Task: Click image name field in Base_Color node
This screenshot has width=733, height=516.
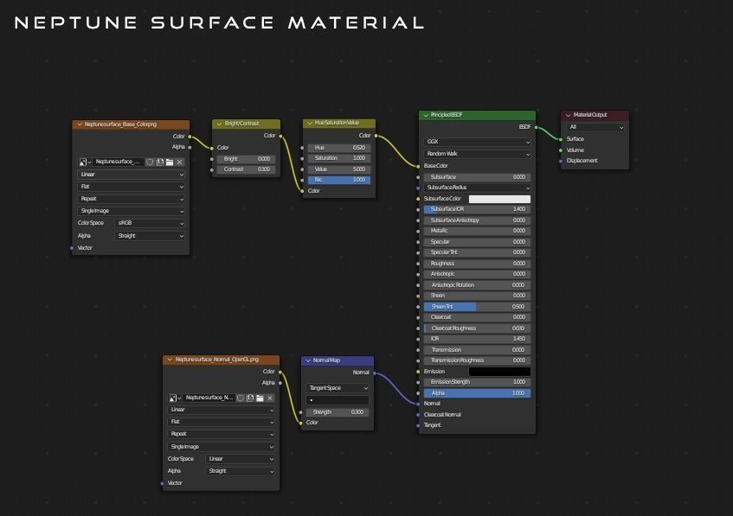Action: pyautogui.click(x=119, y=162)
